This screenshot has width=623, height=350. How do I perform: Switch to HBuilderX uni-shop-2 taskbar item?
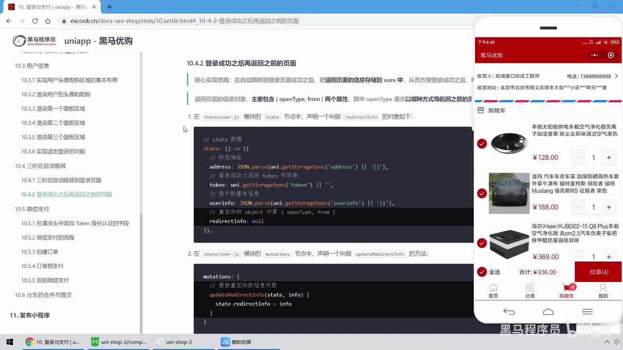119,342
